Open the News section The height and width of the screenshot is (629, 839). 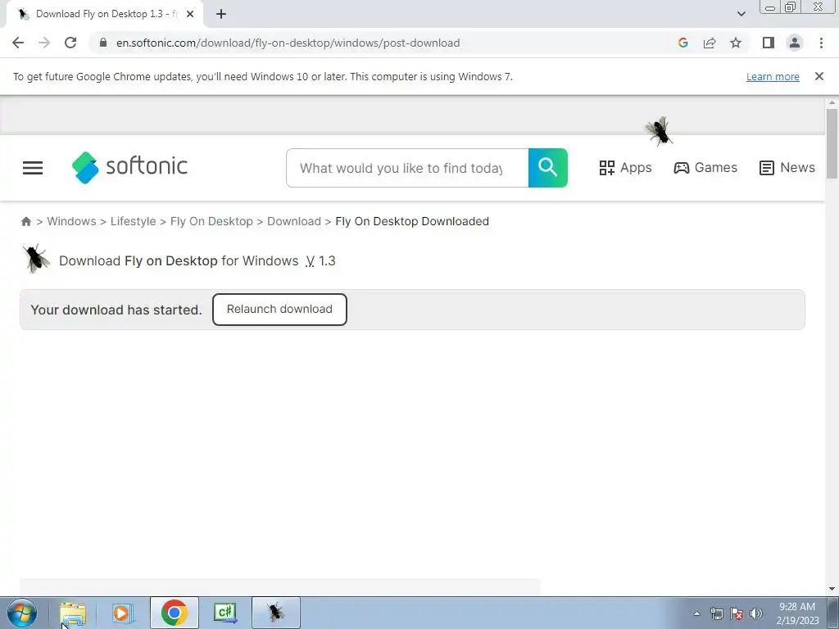coord(787,168)
